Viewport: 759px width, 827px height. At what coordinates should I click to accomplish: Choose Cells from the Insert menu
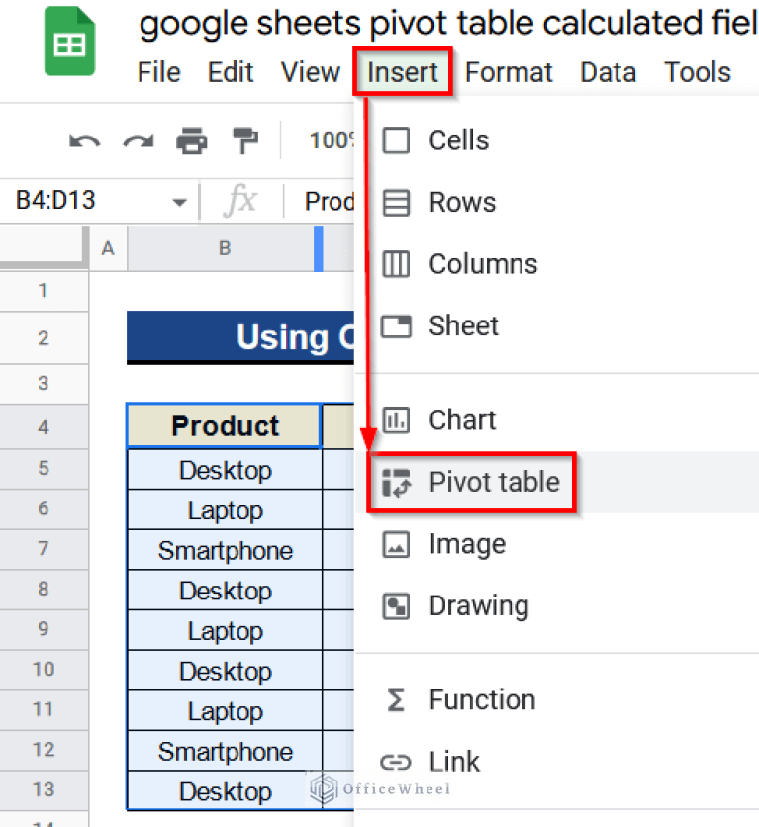coord(557,140)
